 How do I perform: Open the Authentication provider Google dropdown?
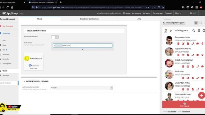(81, 88)
